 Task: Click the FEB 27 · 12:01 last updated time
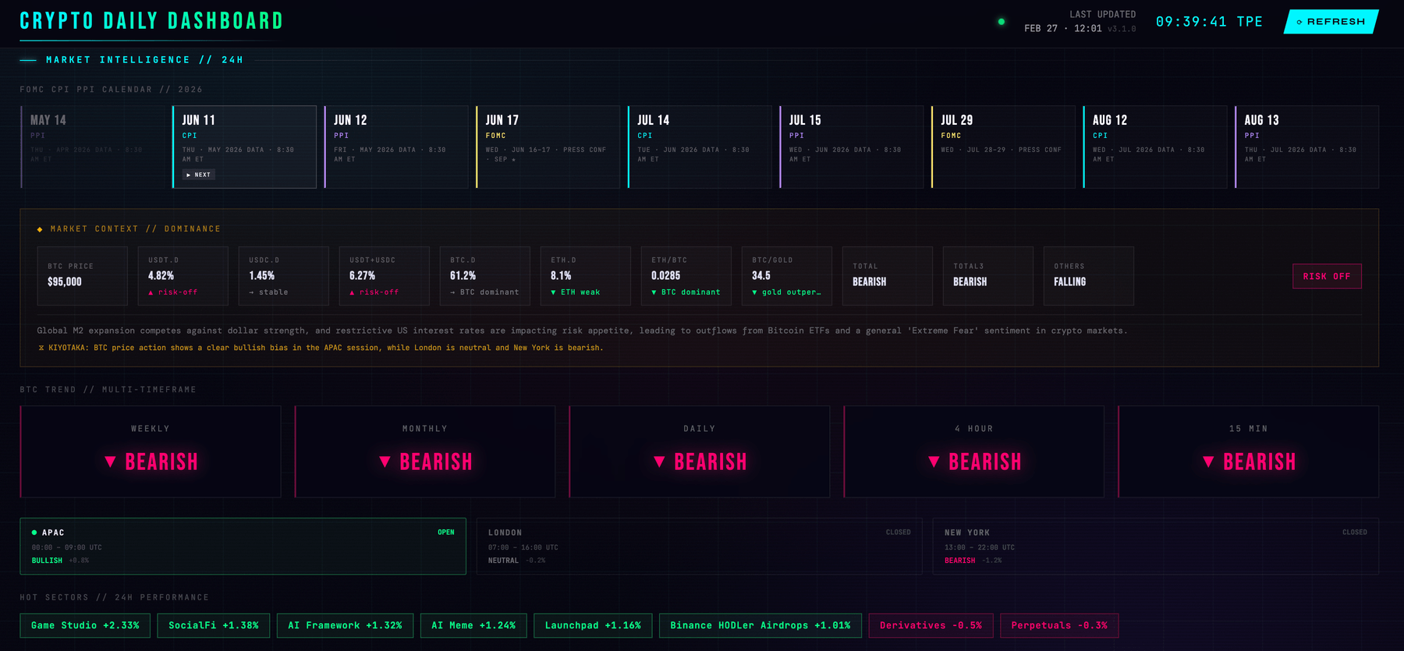point(1063,29)
